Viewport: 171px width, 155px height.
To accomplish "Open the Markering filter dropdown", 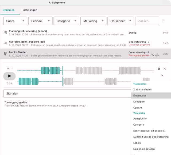I will (x=93, y=21).
